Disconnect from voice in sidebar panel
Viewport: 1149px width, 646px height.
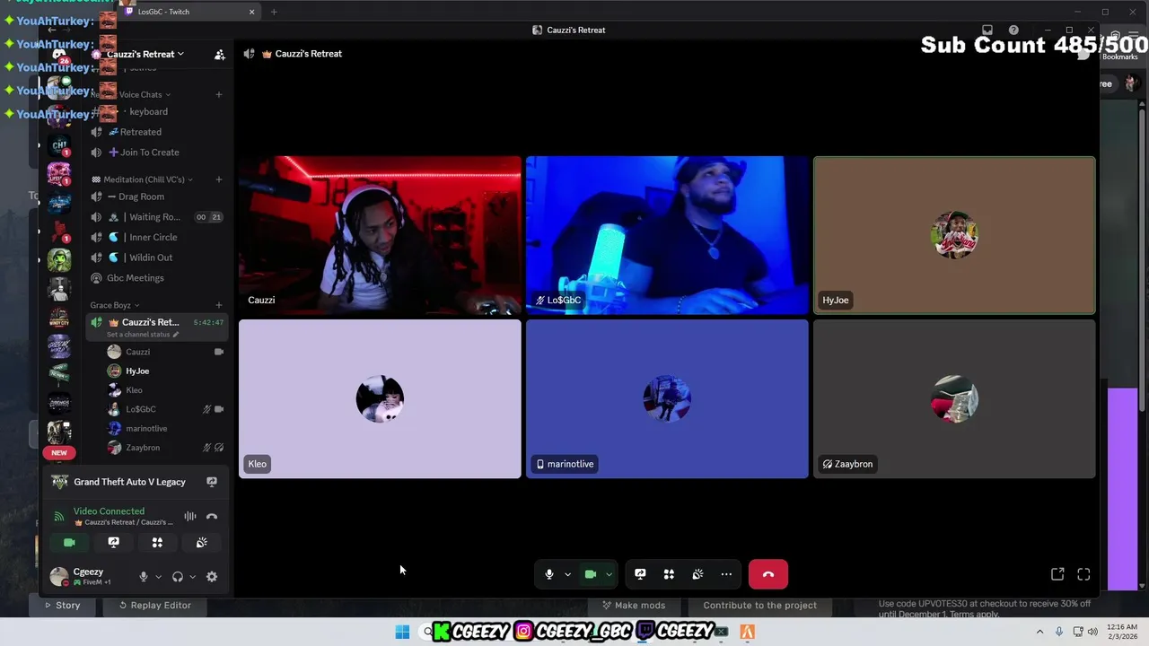pyautogui.click(x=212, y=516)
